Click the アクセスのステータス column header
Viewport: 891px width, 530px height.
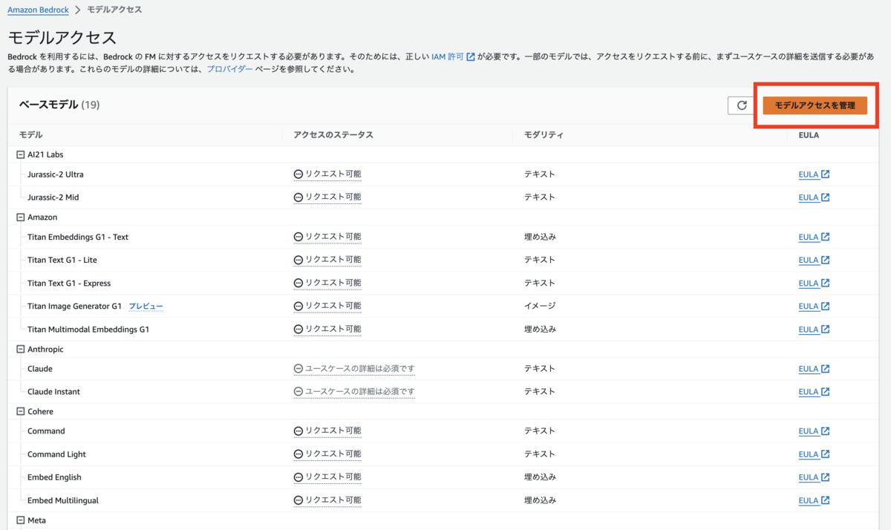333,135
